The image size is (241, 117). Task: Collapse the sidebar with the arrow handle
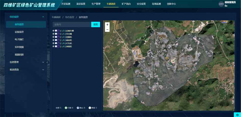[47, 62]
